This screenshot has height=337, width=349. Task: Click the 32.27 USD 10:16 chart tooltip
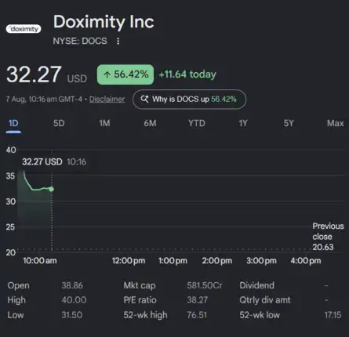coord(54,161)
